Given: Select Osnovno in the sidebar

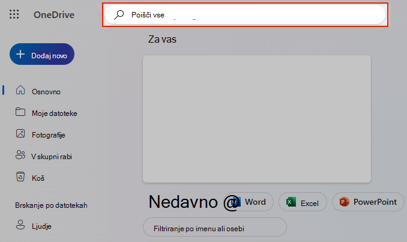Looking at the screenshot, I should [46, 92].
